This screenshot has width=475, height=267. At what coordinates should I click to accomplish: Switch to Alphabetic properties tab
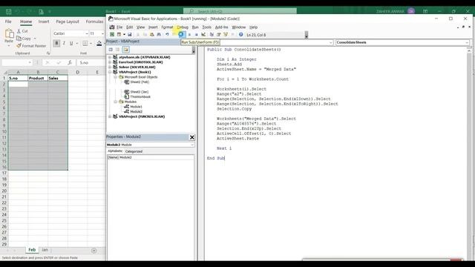pyautogui.click(x=115, y=151)
